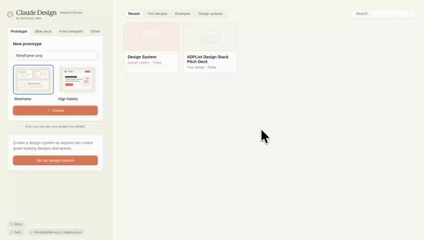Click Set up design system button
424x240 pixels.
coord(56,160)
